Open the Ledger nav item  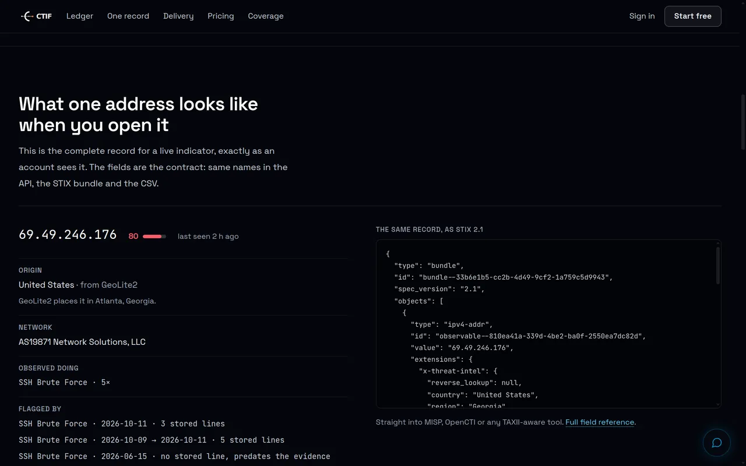pos(80,16)
